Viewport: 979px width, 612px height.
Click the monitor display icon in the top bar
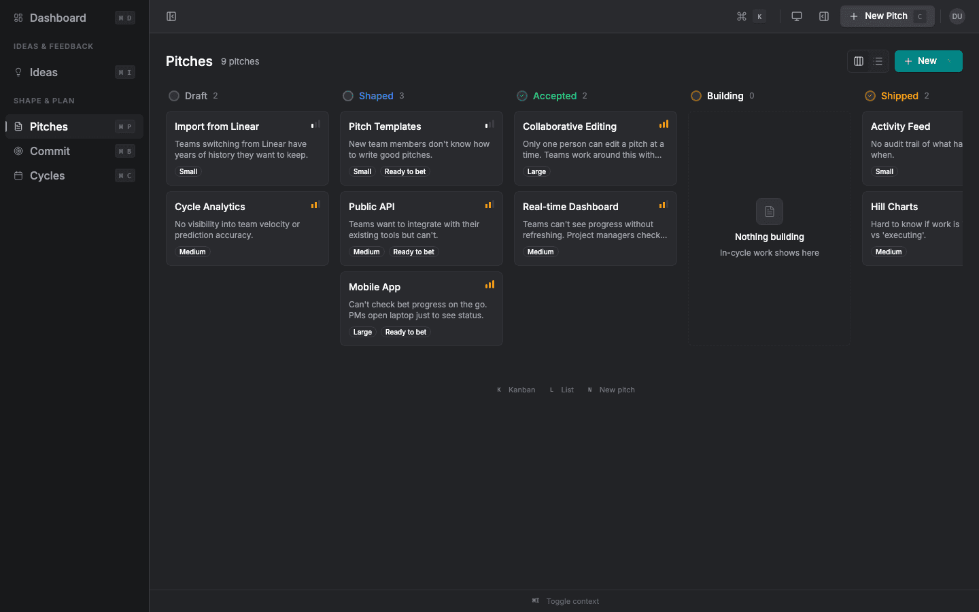(x=796, y=16)
